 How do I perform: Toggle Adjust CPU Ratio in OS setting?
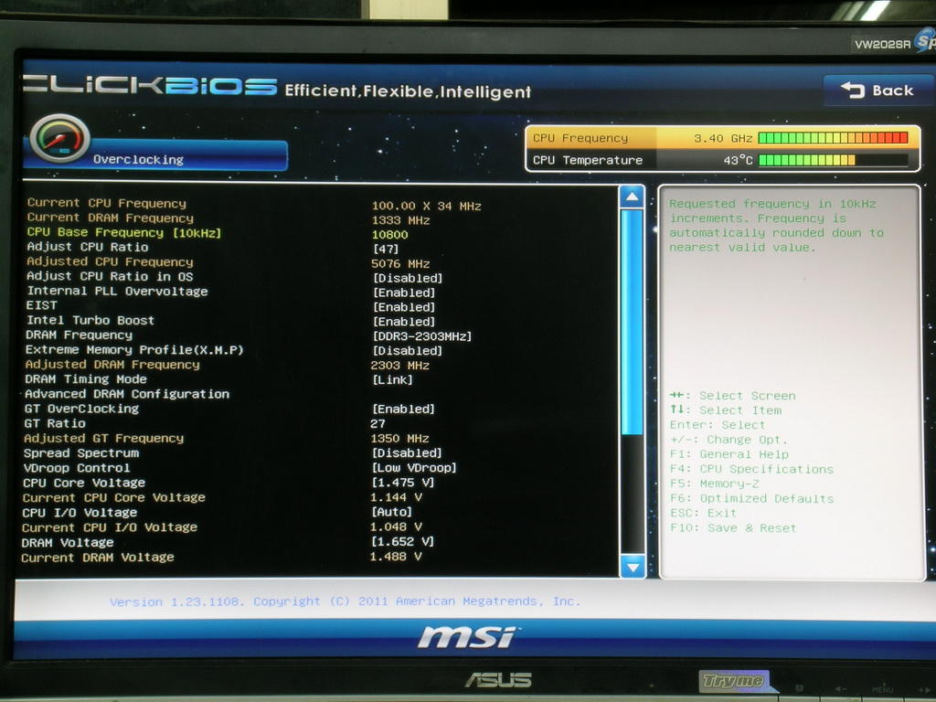[407, 278]
